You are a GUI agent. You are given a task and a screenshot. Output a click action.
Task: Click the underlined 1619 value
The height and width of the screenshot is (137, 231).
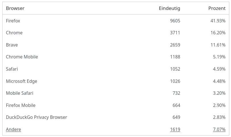click(175, 129)
